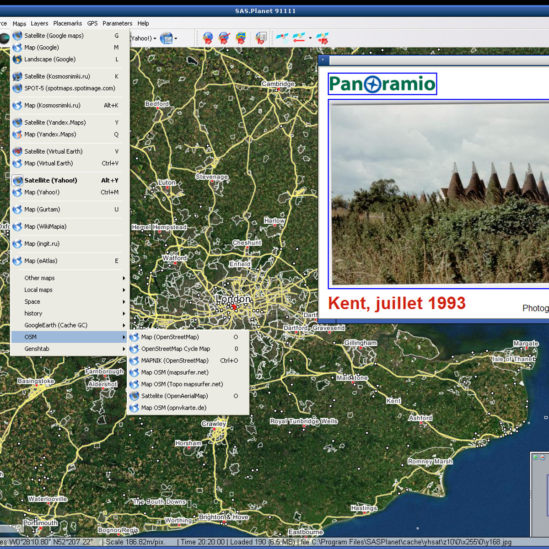Open the Yahoo! map source dropdown arrow
The height and width of the screenshot is (549, 549).
tap(155, 38)
